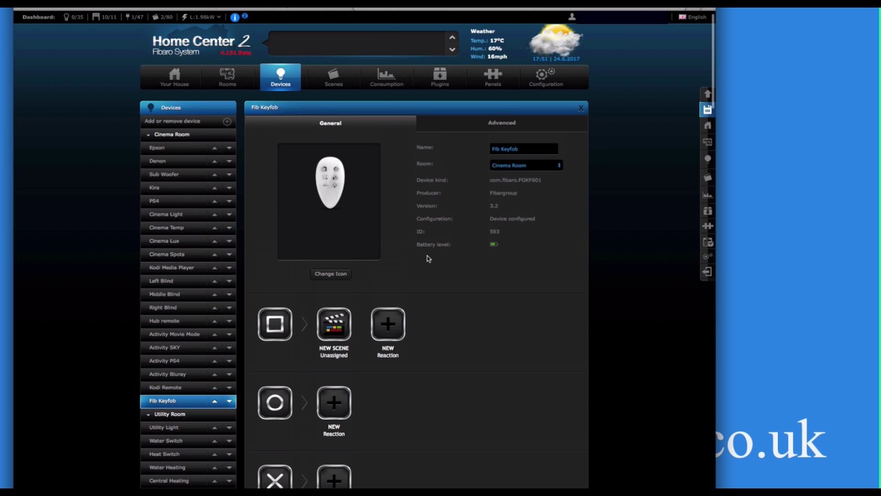
Task: Click the lightbulb icon in right sidebar
Action: pyautogui.click(x=707, y=158)
